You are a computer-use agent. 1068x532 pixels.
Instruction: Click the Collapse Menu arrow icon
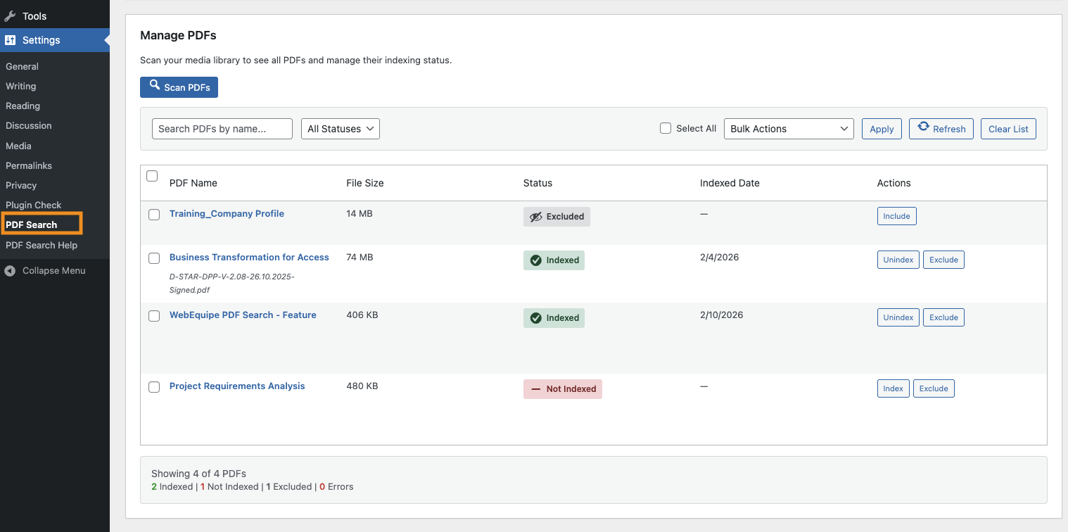(9, 270)
